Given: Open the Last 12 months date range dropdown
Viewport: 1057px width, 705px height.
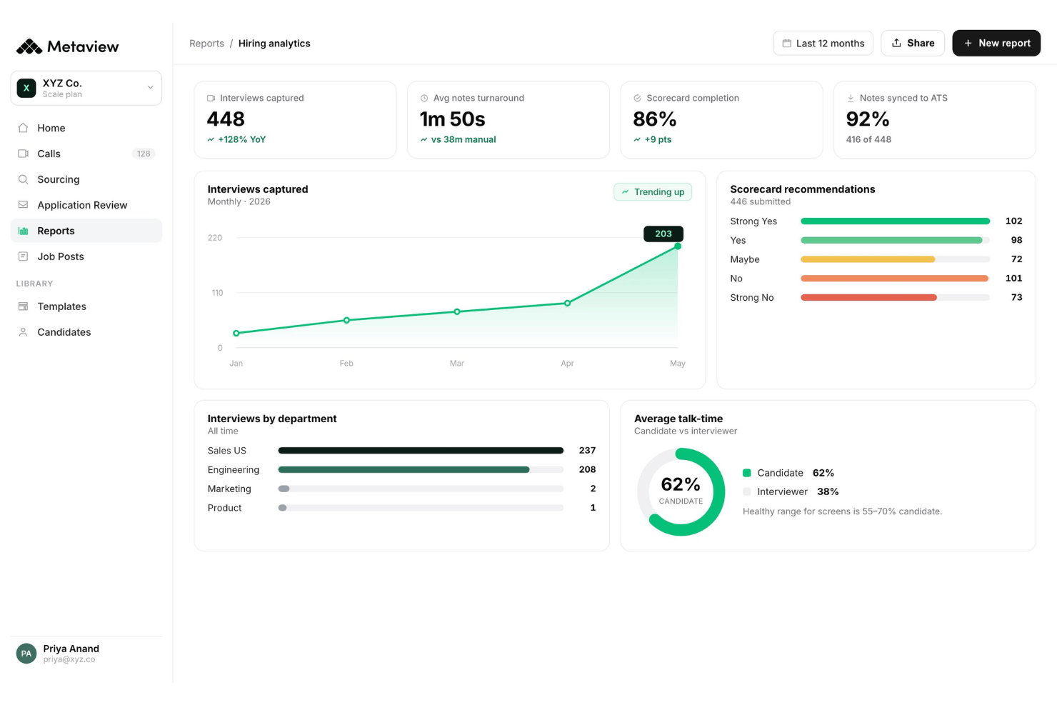Looking at the screenshot, I should pos(823,44).
